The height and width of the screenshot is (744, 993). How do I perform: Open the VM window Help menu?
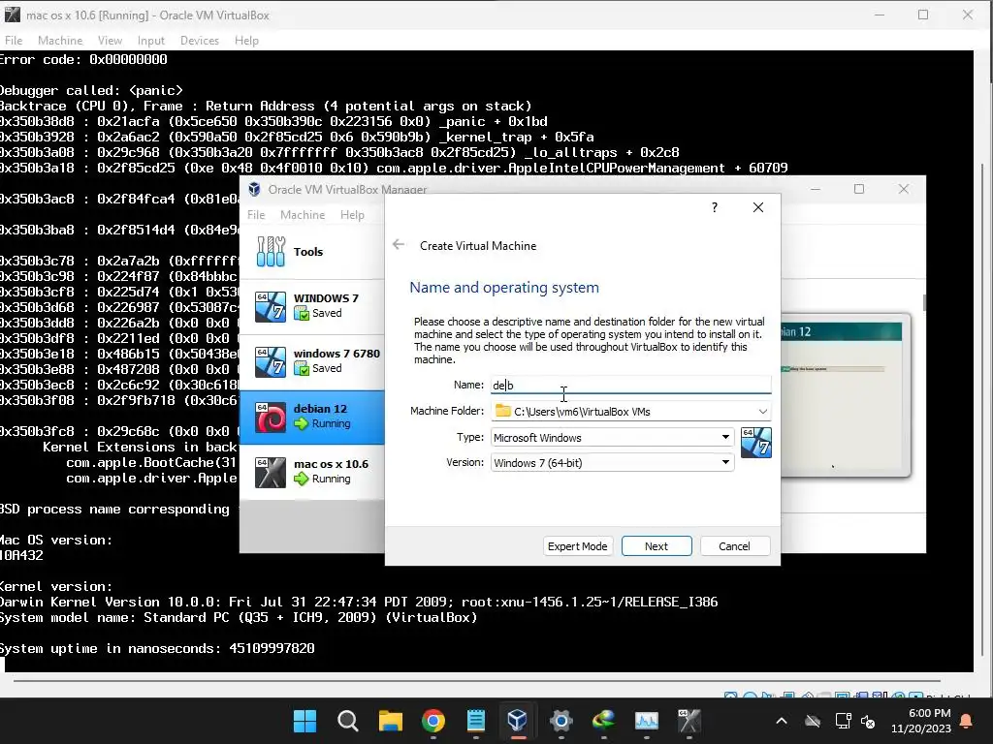(x=246, y=41)
